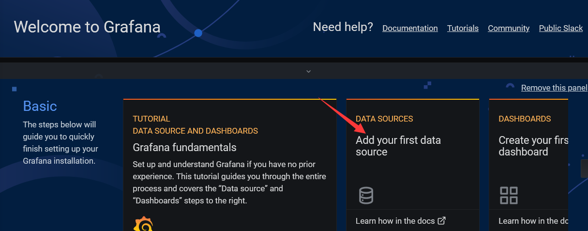This screenshot has width=588, height=231.
Task: Open the Documentation link
Action: (x=410, y=28)
